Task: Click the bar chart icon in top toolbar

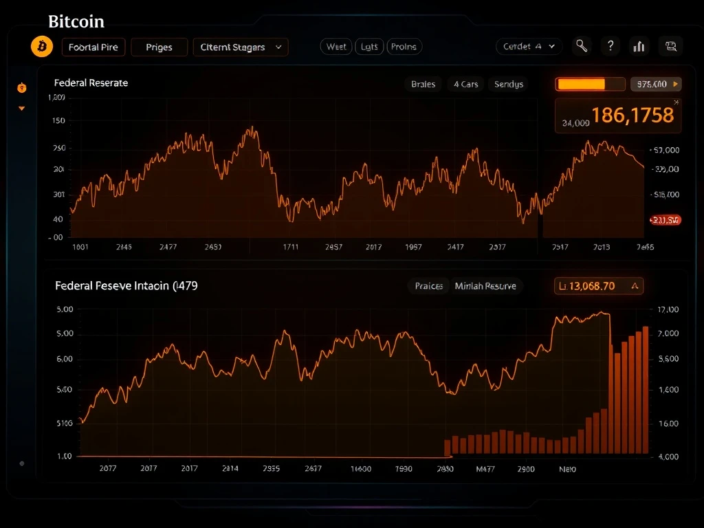Action: 639,46
